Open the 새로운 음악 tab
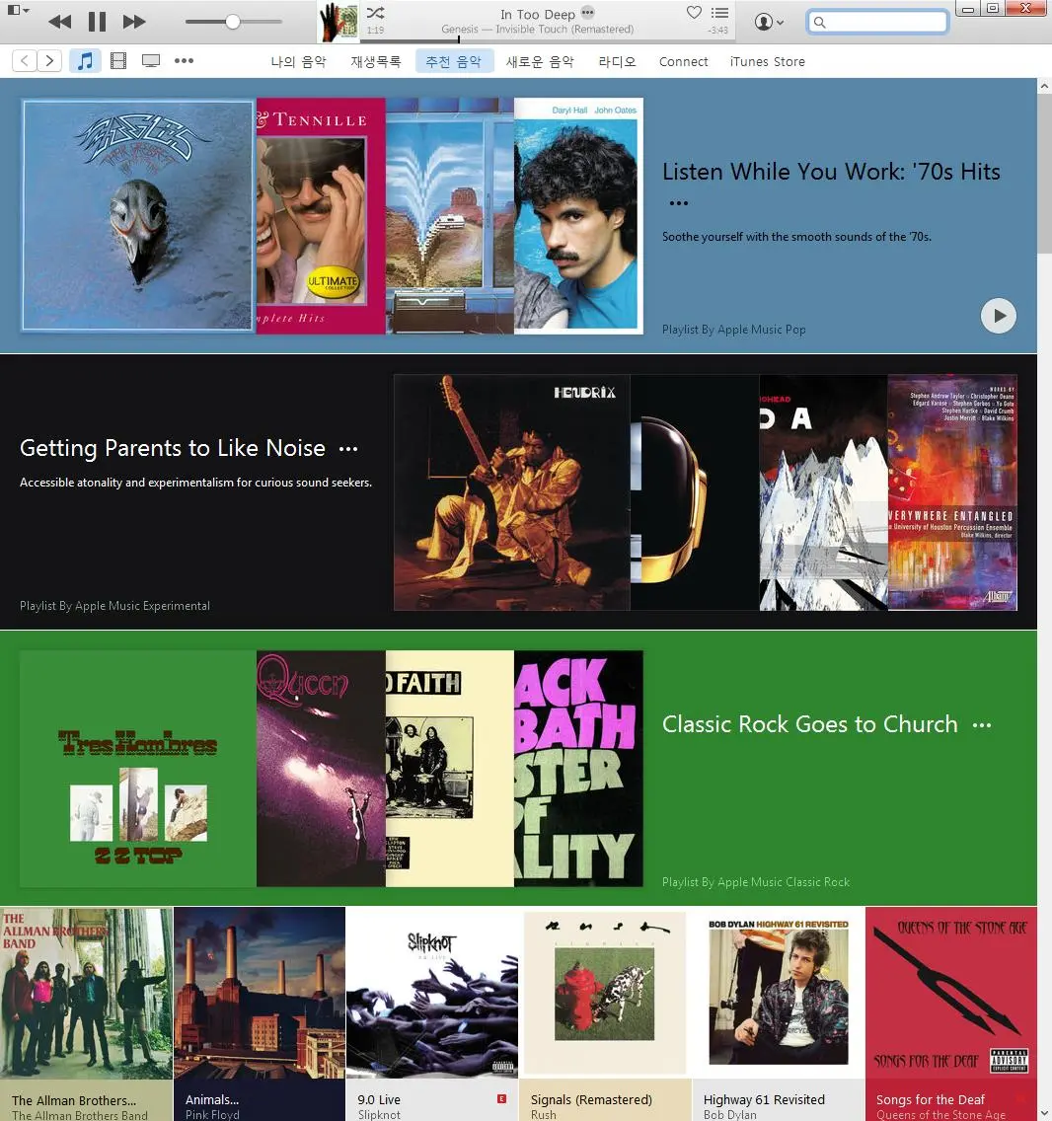Screen dimensions: 1052x1121 pos(540,61)
